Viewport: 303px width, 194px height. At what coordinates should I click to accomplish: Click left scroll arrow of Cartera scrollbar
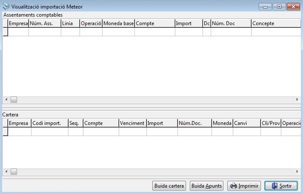[6, 171]
